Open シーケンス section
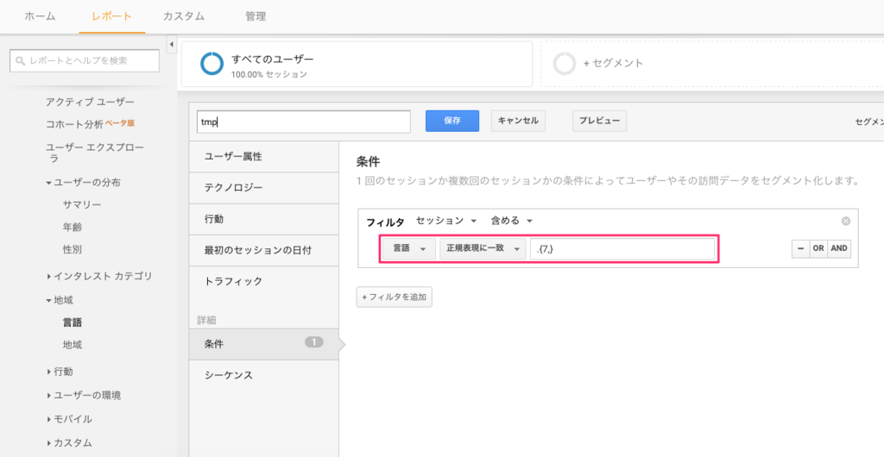Image resolution: width=884 pixels, height=457 pixels. click(x=264, y=375)
